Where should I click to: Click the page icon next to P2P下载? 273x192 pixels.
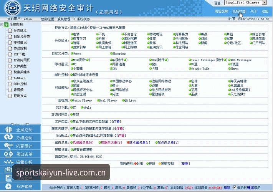10,54
